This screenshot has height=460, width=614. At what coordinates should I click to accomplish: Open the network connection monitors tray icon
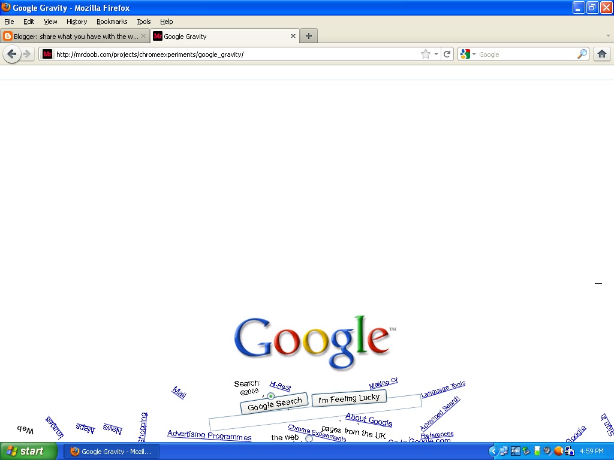coord(570,452)
